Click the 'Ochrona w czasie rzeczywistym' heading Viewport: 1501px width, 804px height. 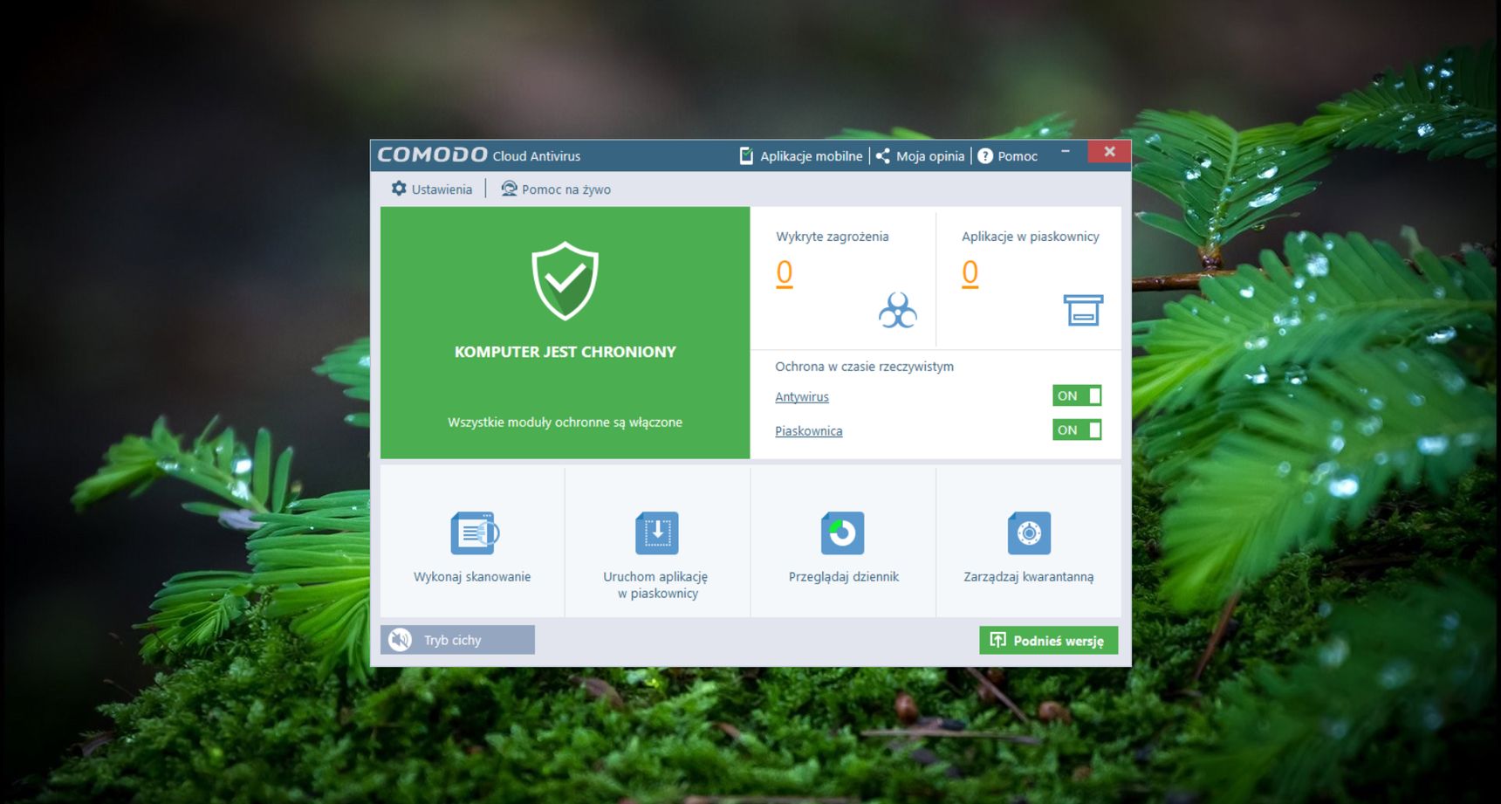click(x=864, y=367)
